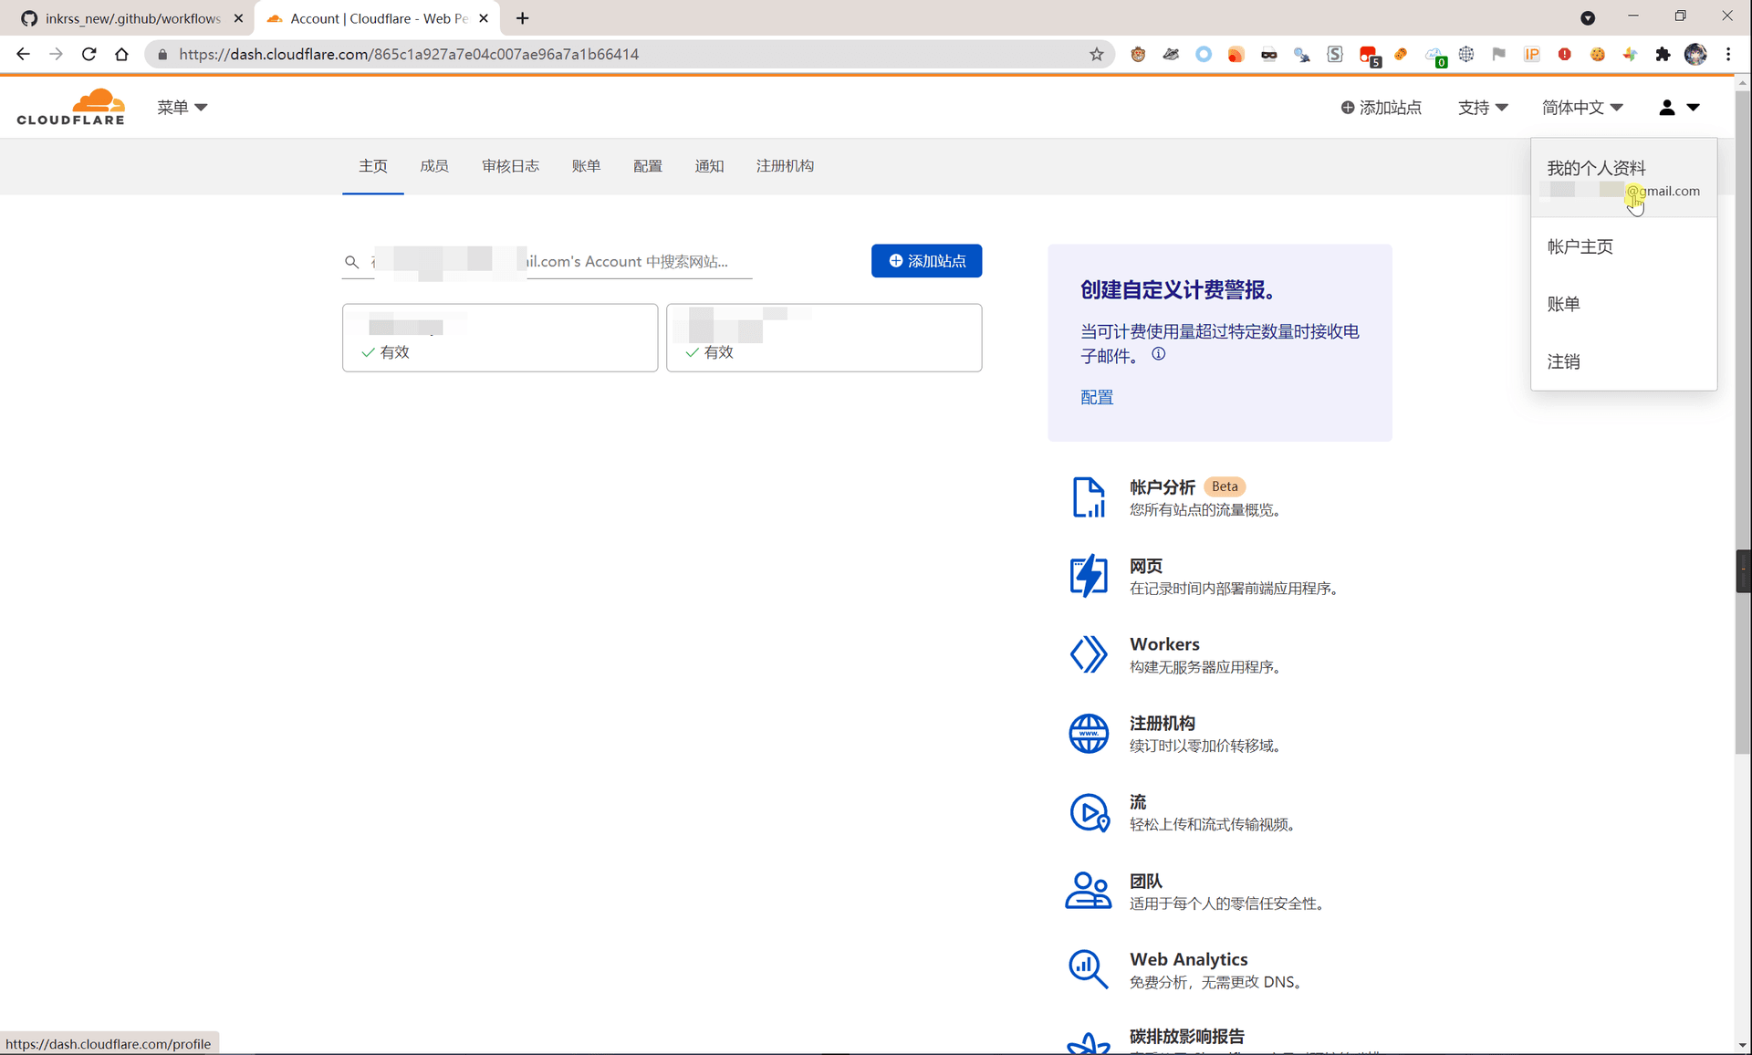Switch to the 主页 tab
This screenshot has height=1055, width=1752.
(372, 166)
